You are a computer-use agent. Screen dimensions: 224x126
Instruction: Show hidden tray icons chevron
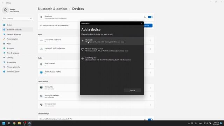[189, 123]
